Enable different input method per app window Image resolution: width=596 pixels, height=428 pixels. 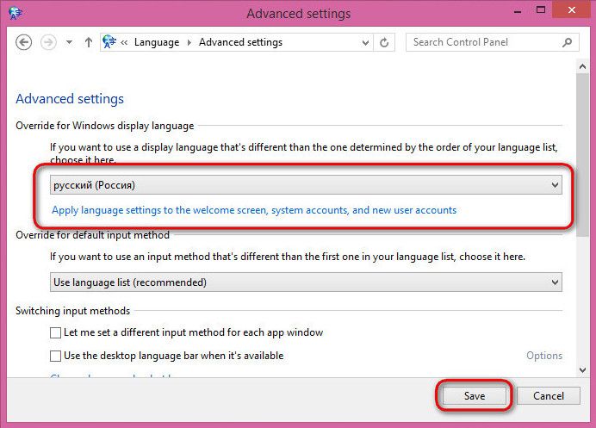click(56, 332)
